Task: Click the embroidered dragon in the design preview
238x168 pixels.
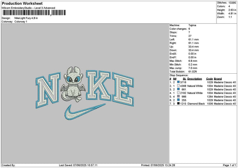Action: point(73,84)
